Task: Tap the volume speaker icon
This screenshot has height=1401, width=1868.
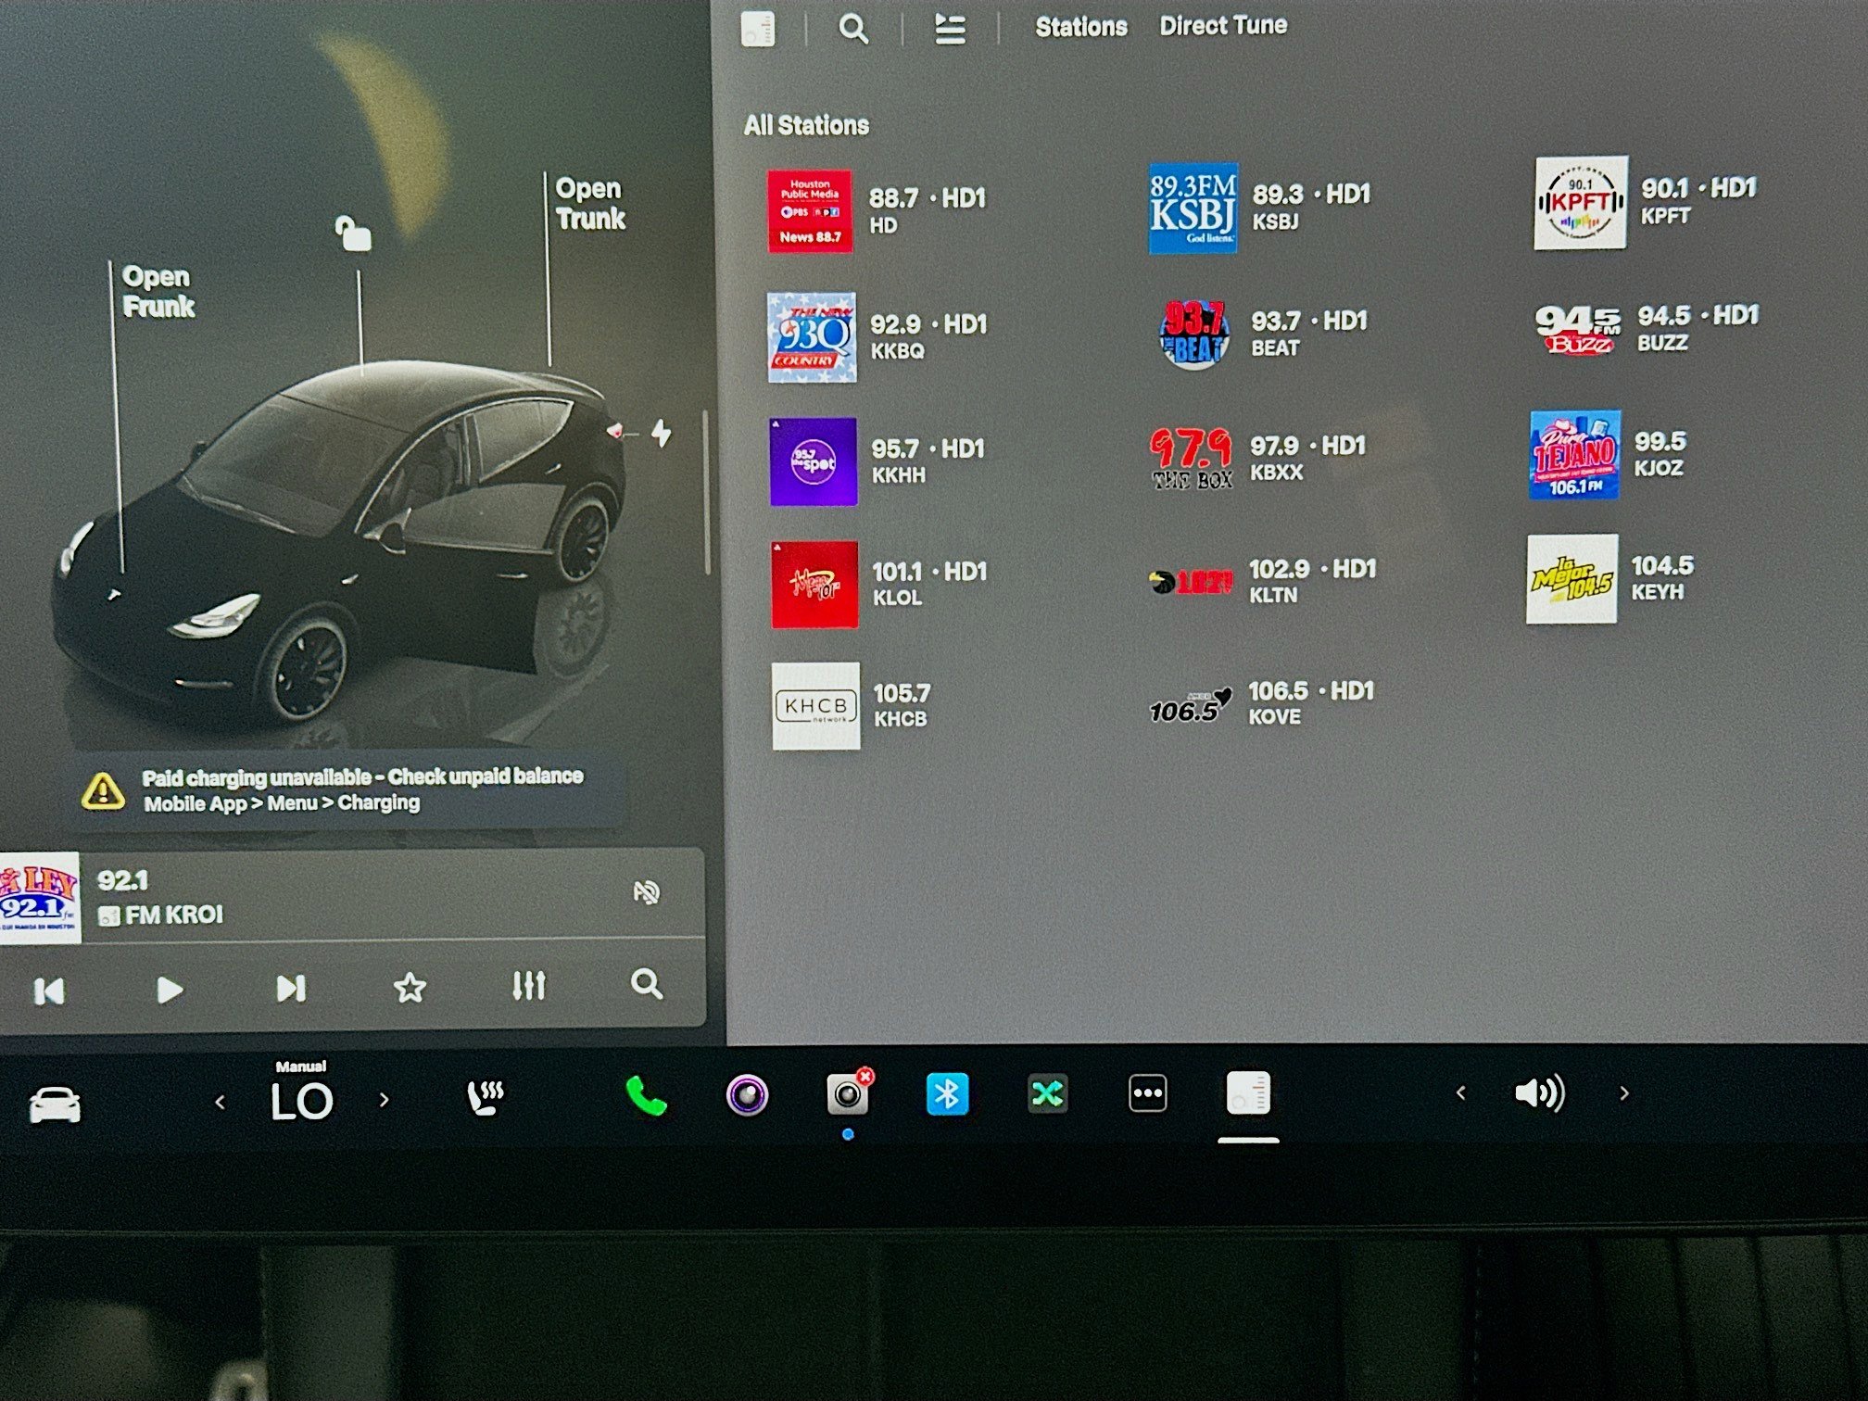Action: pyautogui.click(x=1540, y=1093)
